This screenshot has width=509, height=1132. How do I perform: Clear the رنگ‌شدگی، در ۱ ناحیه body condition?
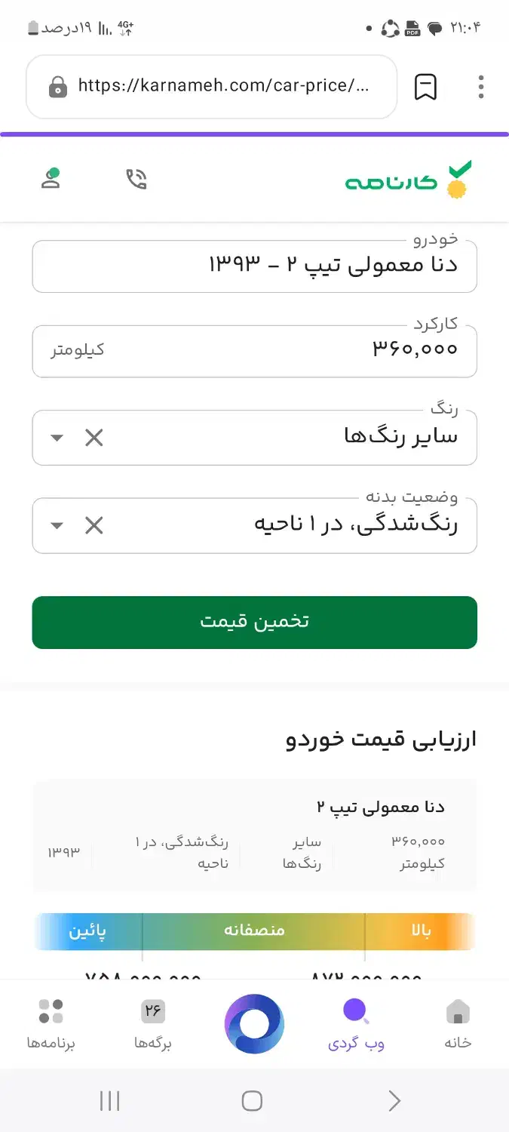pyautogui.click(x=93, y=525)
